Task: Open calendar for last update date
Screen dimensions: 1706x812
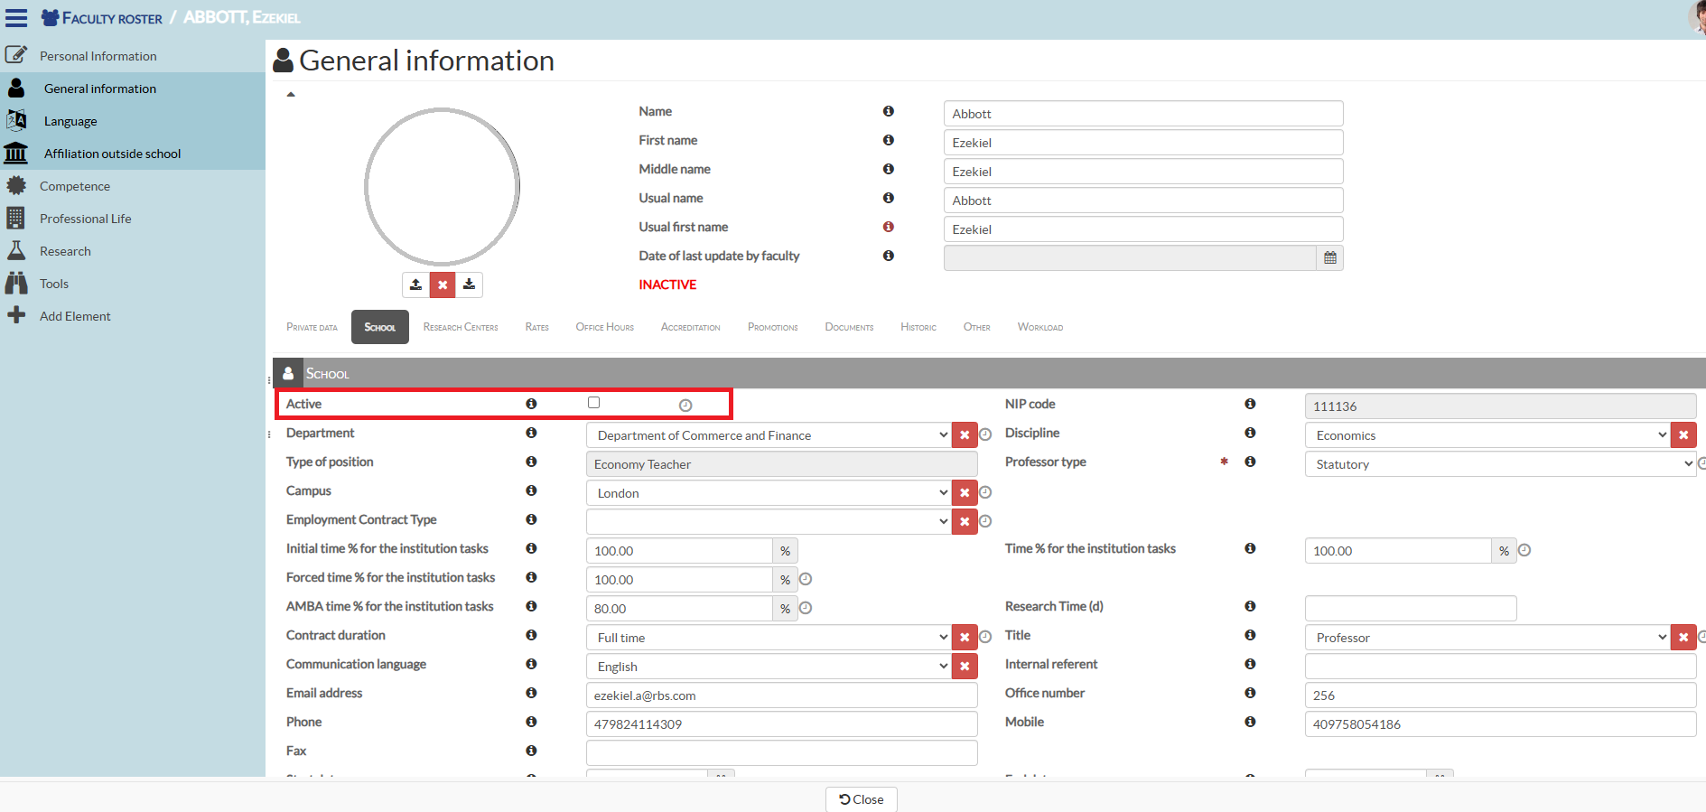Action: pos(1329,258)
